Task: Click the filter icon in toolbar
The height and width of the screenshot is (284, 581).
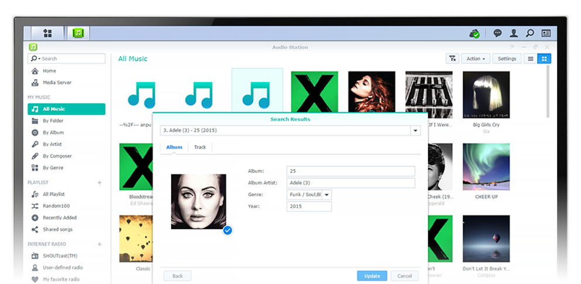Action: 452,59
